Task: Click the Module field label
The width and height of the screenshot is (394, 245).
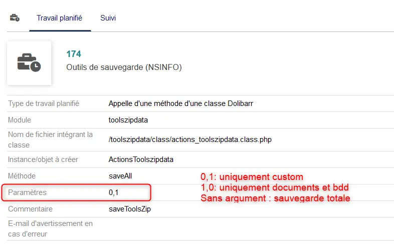Action: click(20, 120)
